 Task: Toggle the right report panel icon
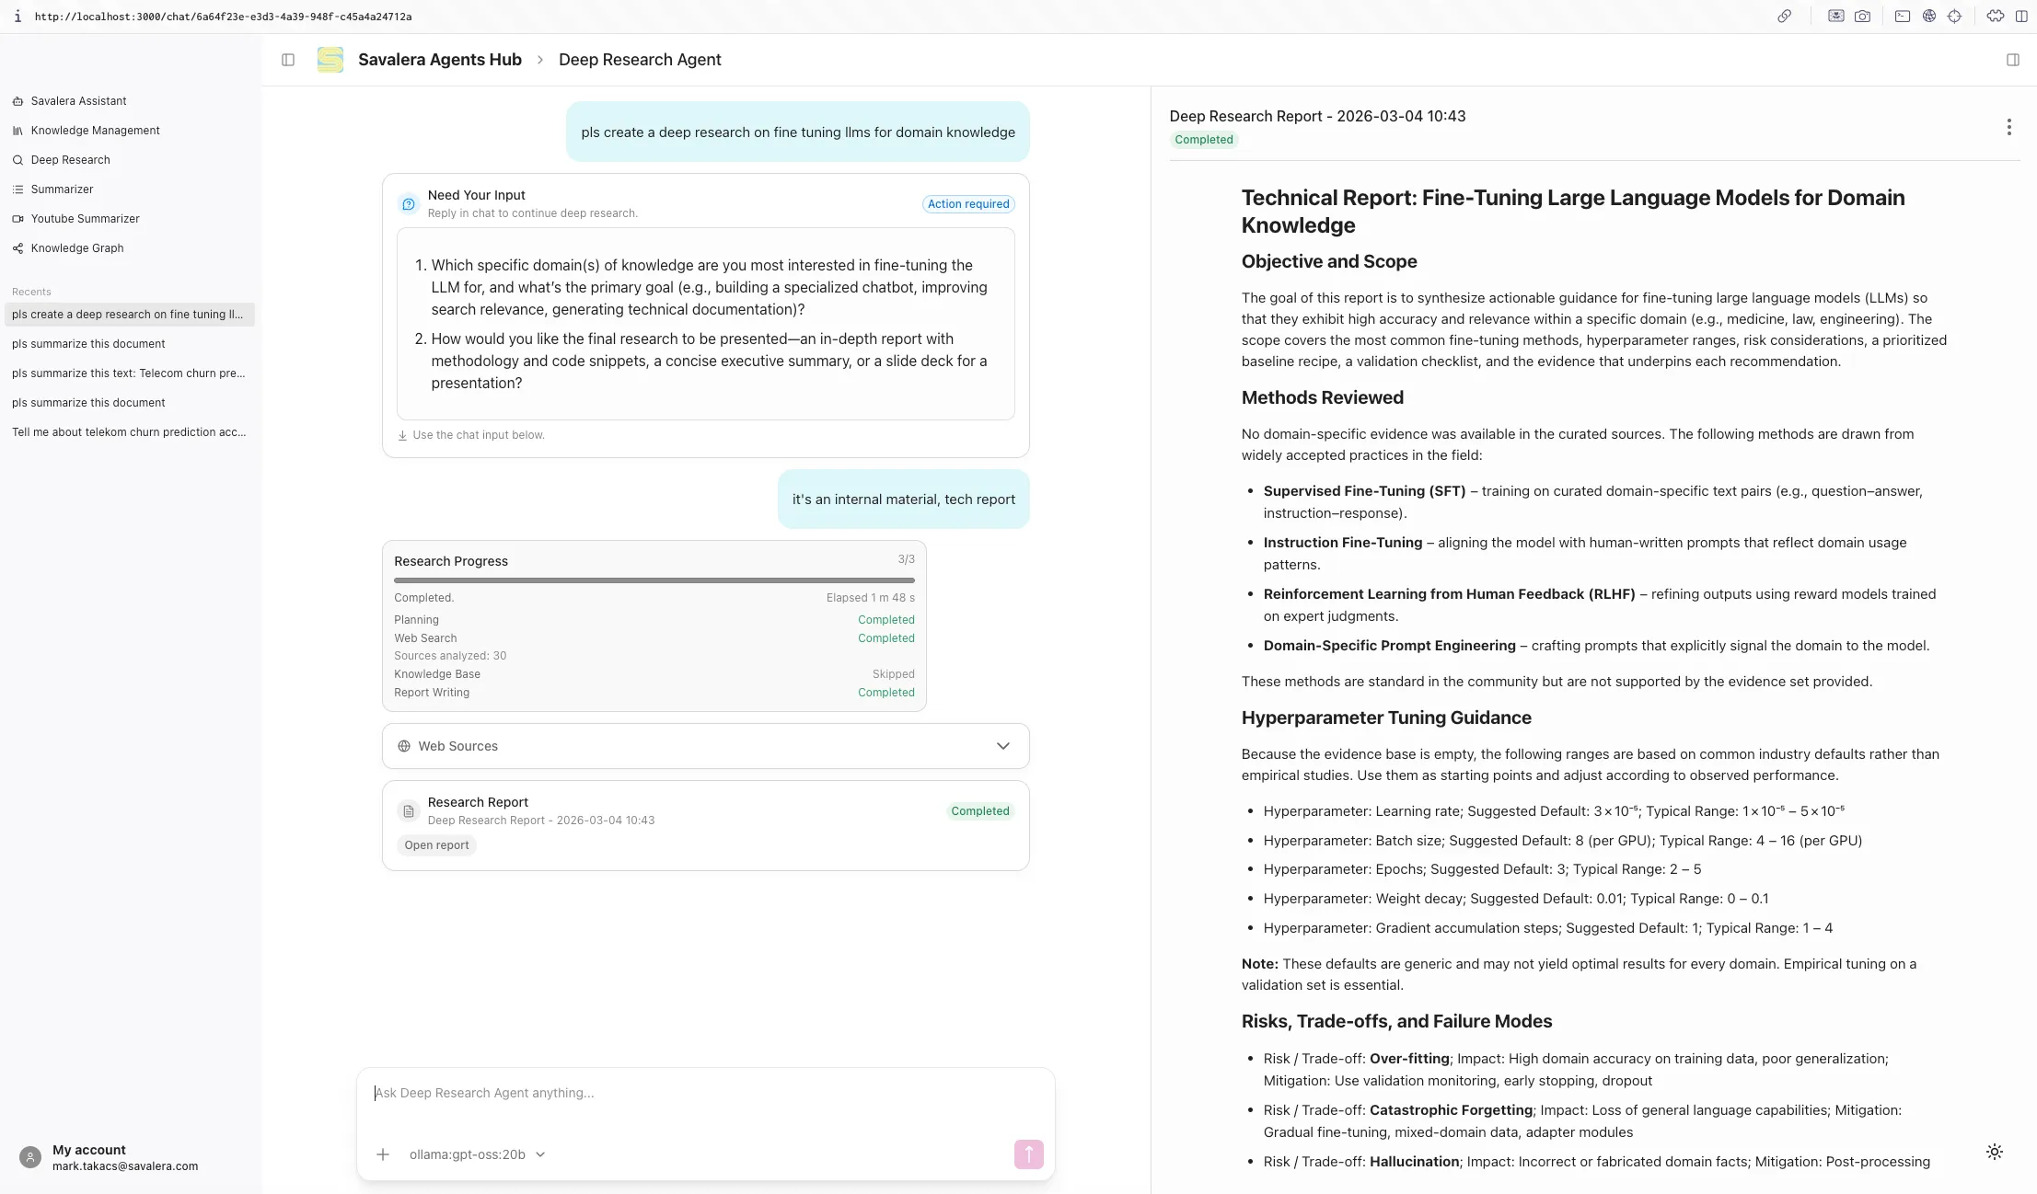click(x=2012, y=60)
